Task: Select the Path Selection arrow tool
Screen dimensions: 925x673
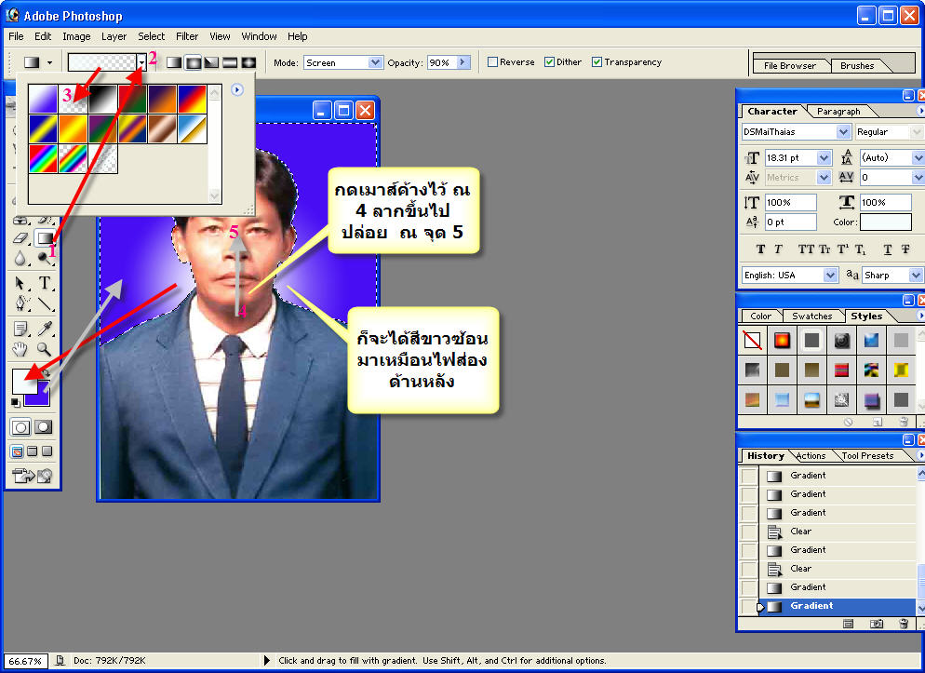Action: tap(20, 283)
